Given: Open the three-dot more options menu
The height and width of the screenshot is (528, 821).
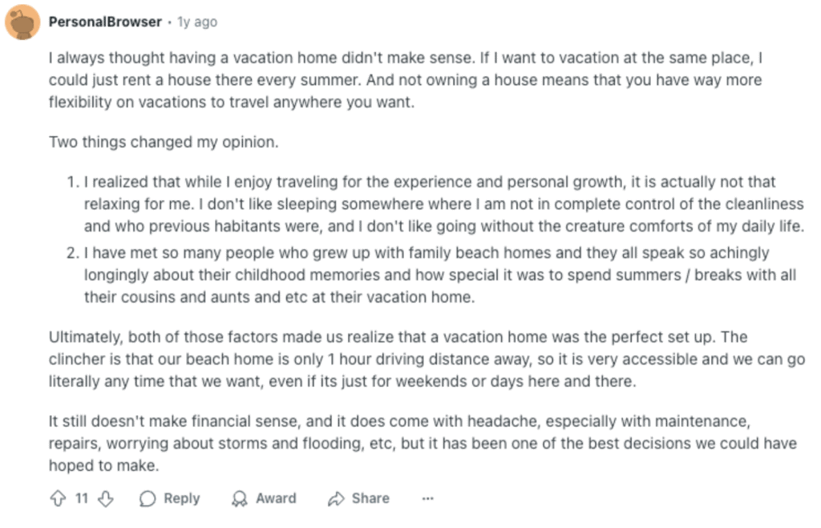Looking at the screenshot, I should (x=428, y=498).
